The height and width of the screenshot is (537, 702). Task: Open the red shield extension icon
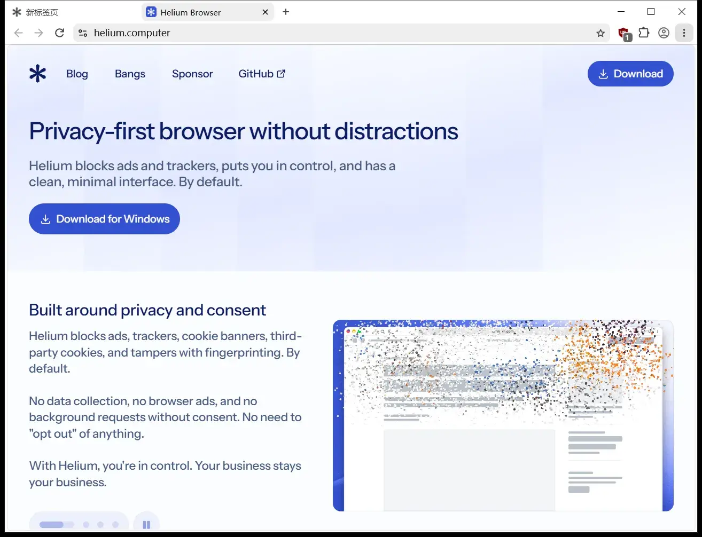[x=624, y=34]
